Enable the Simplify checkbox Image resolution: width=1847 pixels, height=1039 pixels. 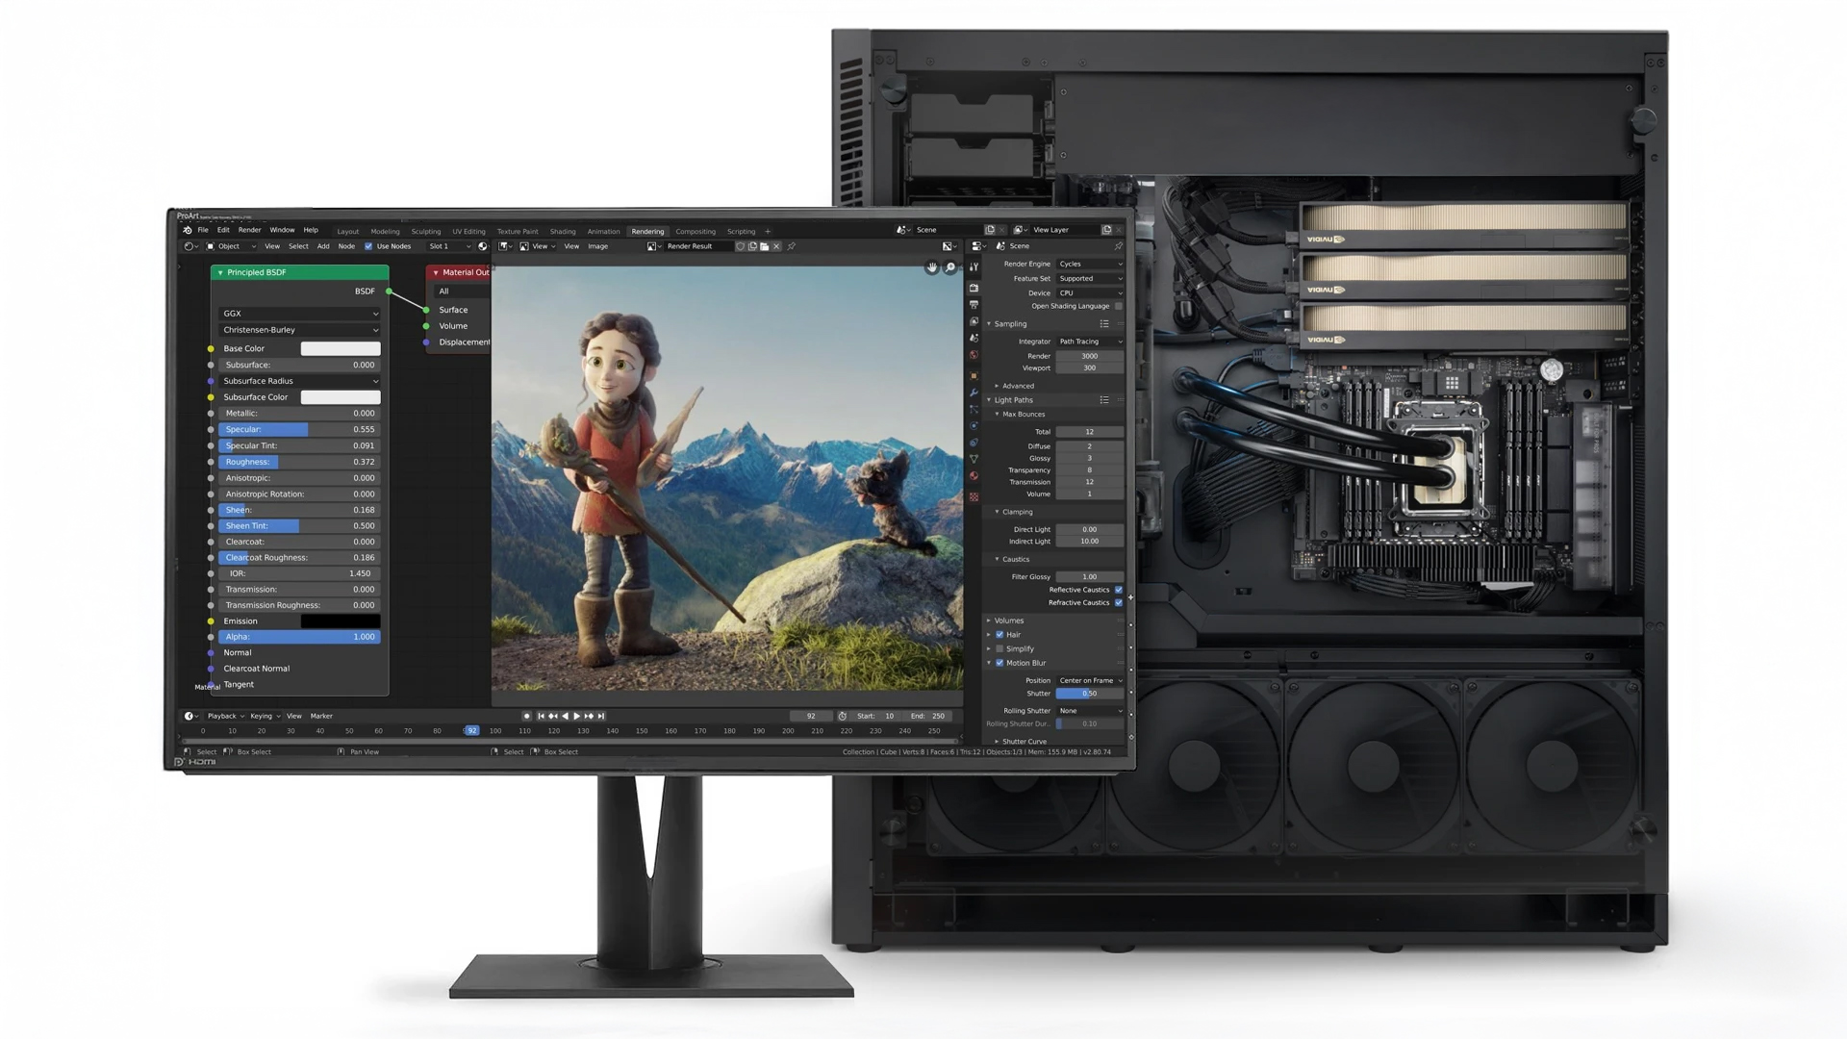pyautogui.click(x=999, y=648)
